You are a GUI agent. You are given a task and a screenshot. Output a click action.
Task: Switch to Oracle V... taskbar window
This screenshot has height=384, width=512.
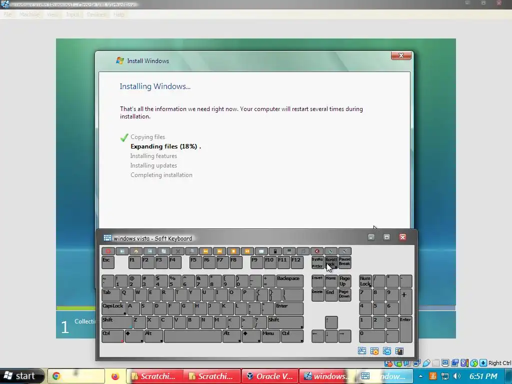pos(269,376)
